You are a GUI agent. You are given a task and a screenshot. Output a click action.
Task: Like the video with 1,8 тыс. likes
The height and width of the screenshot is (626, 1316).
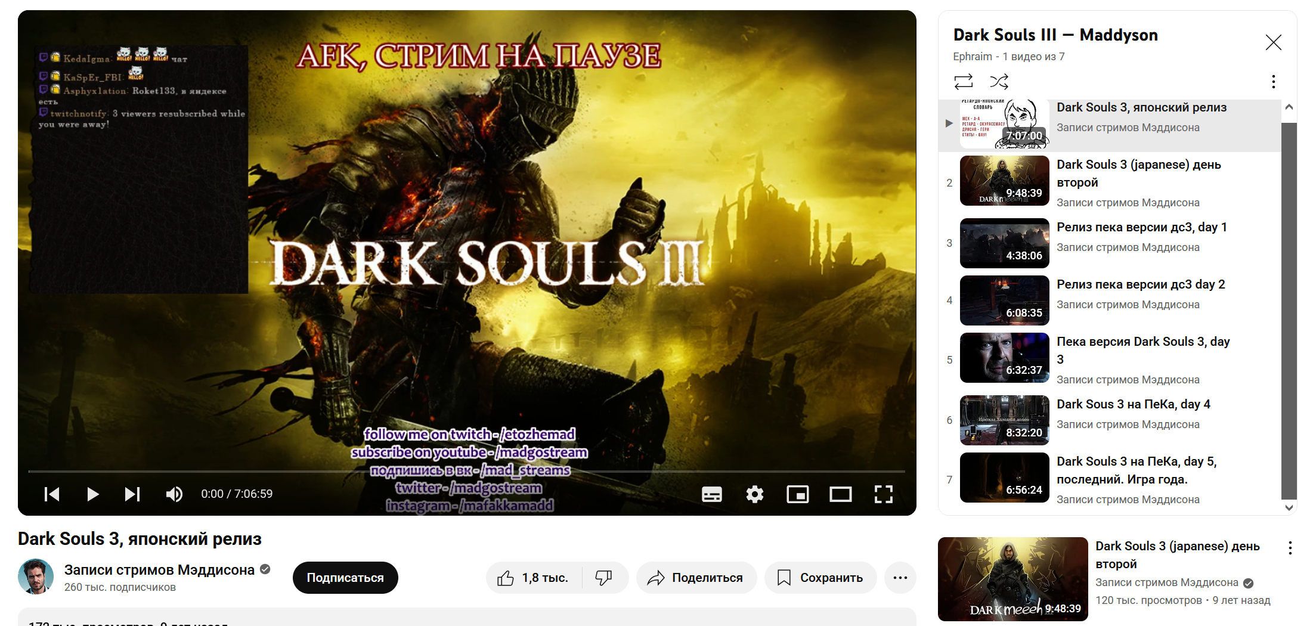[534, 578]
